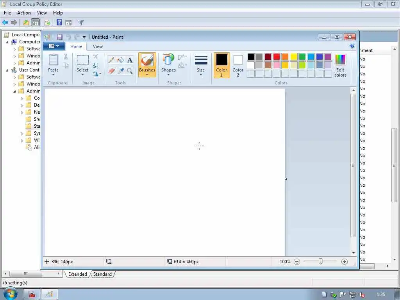The width and height of the screenshot is (400, 300).
Task: Pick the yellow color swatch
Action: click(x=294, y=57)
